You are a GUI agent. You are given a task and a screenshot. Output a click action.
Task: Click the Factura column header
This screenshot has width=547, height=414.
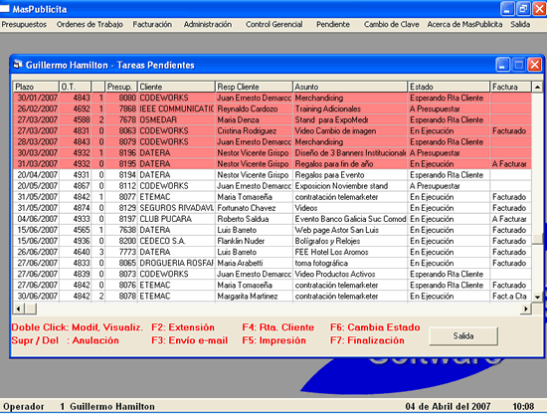pyautogui.click(x=511, y=87)
